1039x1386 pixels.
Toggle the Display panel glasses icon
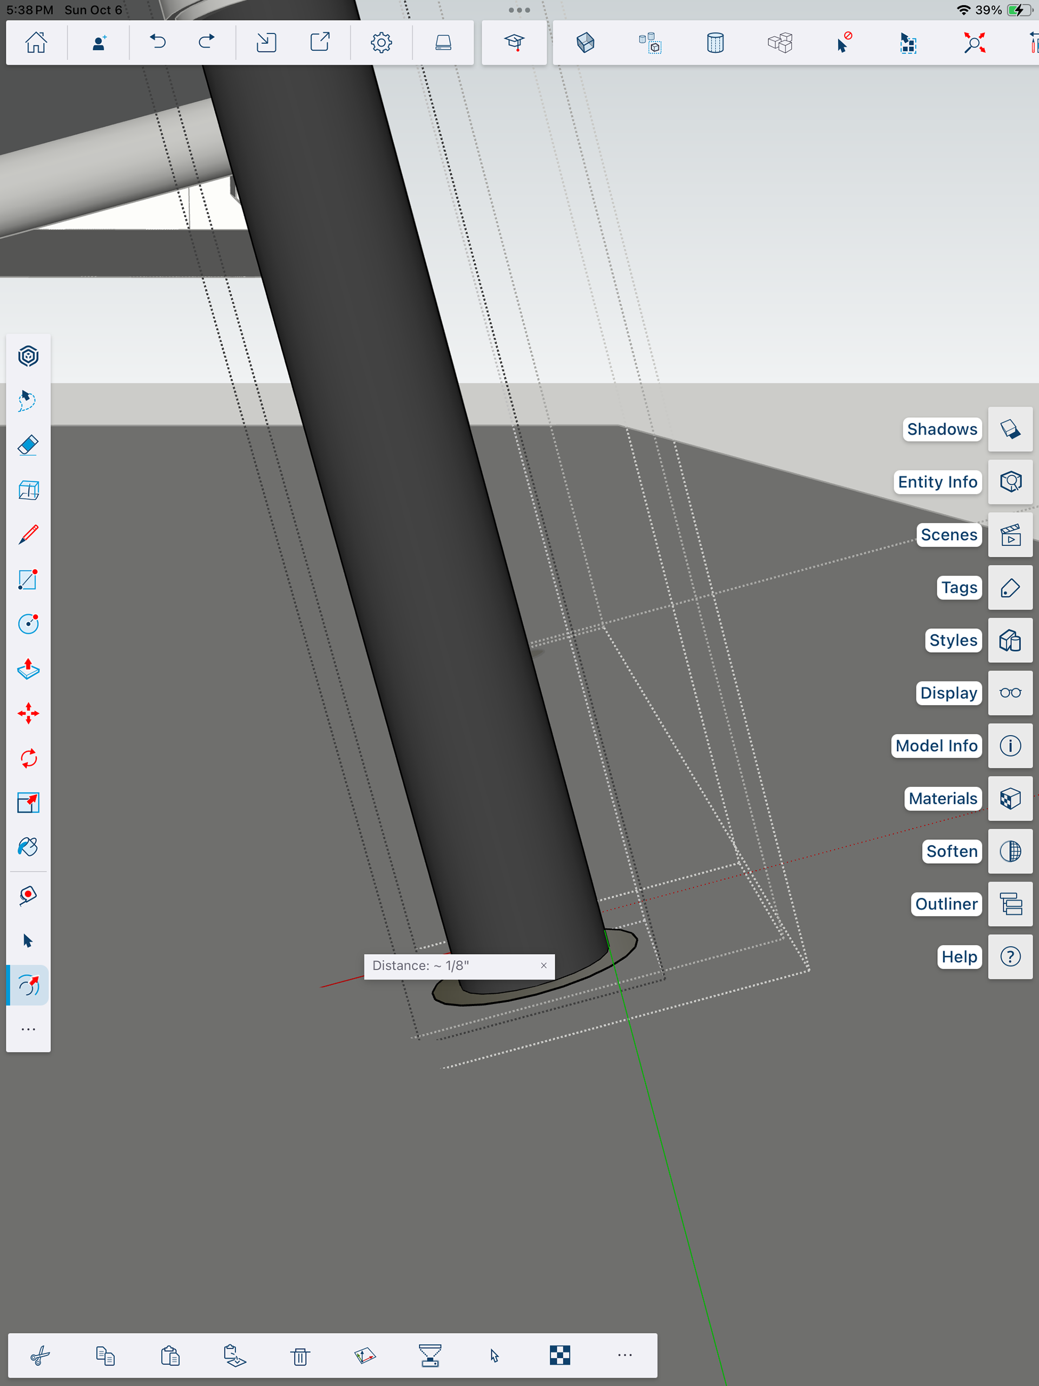[x=1010, y=693]
